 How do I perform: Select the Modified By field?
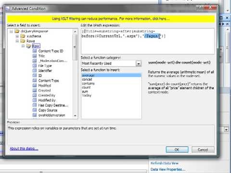(x=47, y=100)
